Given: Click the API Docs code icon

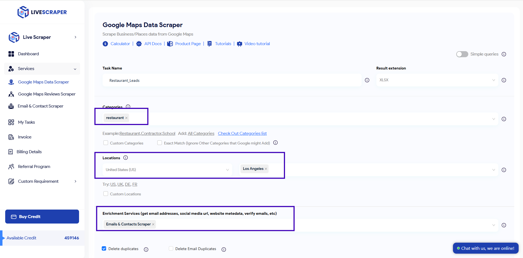Looking at the screenshot, I should 139,44.
